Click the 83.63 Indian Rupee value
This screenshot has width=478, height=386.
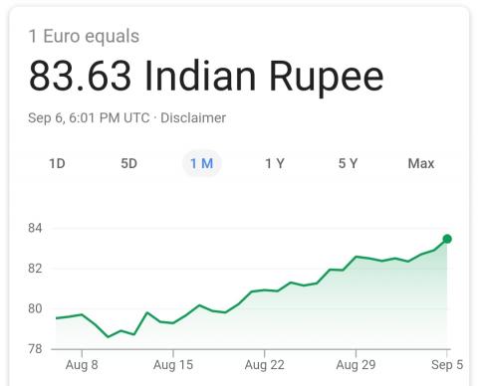pyautogui.click(x=206, y=76)
